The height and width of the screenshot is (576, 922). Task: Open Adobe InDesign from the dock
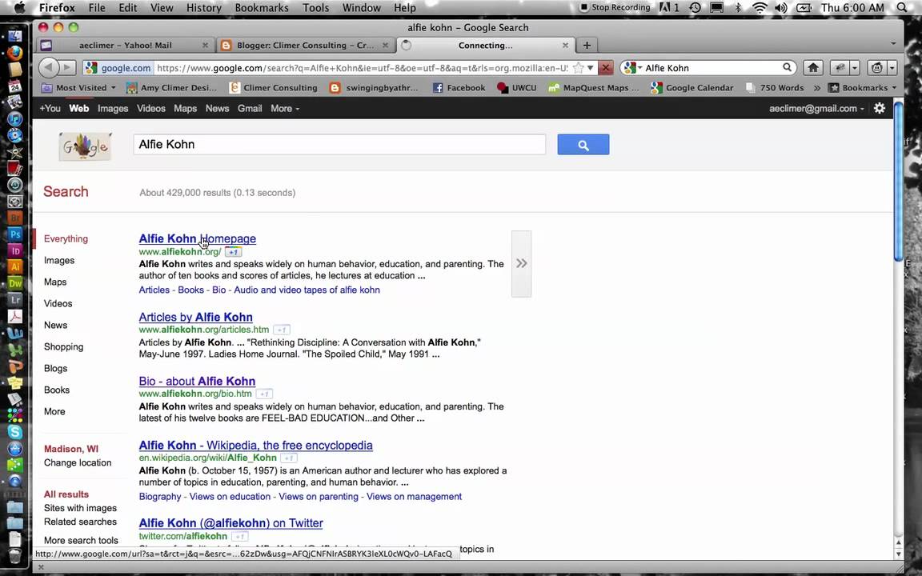[x=14, y=250]
